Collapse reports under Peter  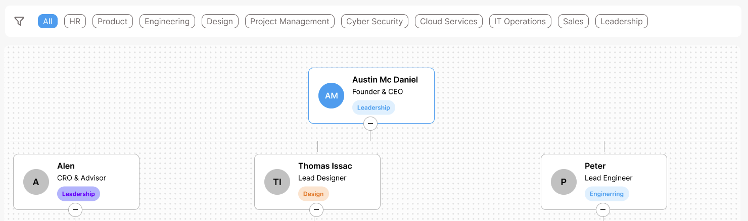click(603, 209)
